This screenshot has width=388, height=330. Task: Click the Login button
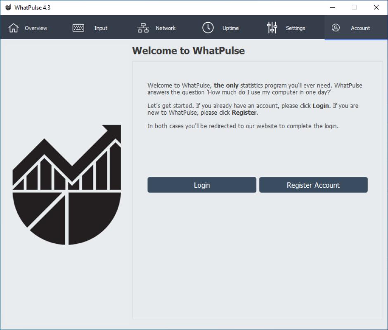click(x=202, y=185)
